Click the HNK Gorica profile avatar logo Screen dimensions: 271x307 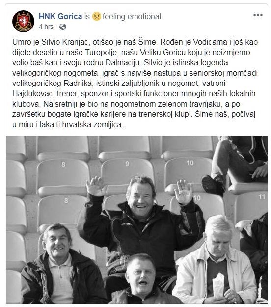tap(23, 21)
